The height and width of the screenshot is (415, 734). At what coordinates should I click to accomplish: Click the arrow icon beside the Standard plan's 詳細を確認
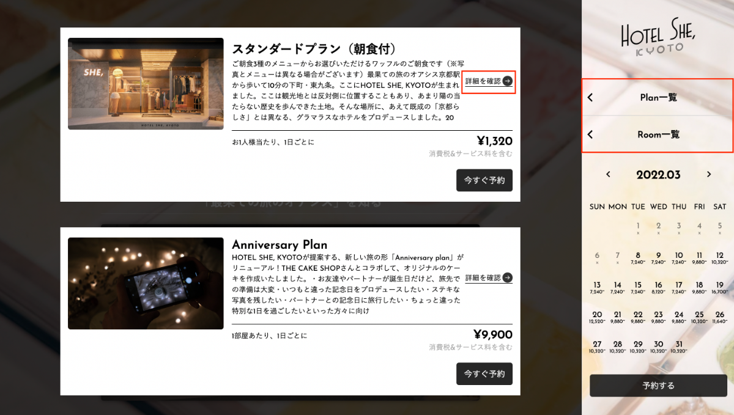(508, 81)
